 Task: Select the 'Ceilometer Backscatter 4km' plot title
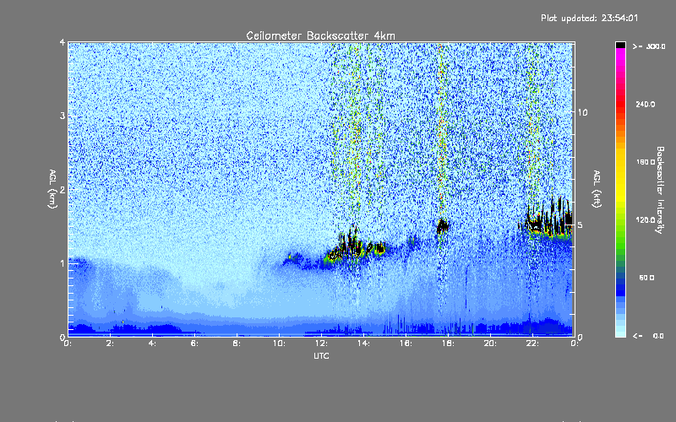[x=320, y=35]
